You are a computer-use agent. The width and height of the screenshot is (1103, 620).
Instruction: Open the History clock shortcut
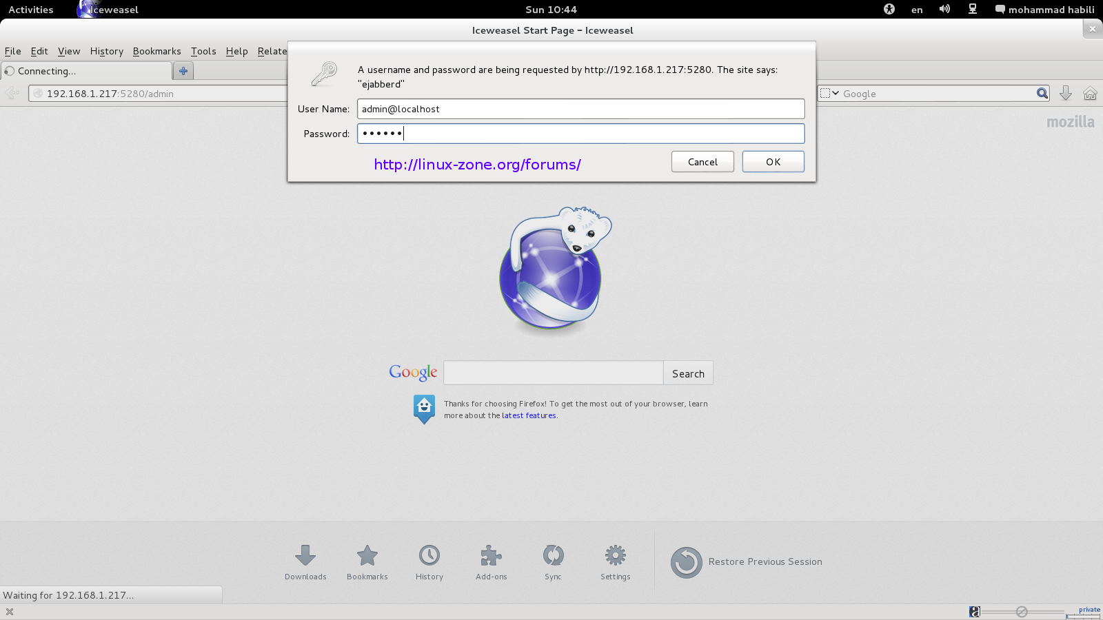pos(429,555)
